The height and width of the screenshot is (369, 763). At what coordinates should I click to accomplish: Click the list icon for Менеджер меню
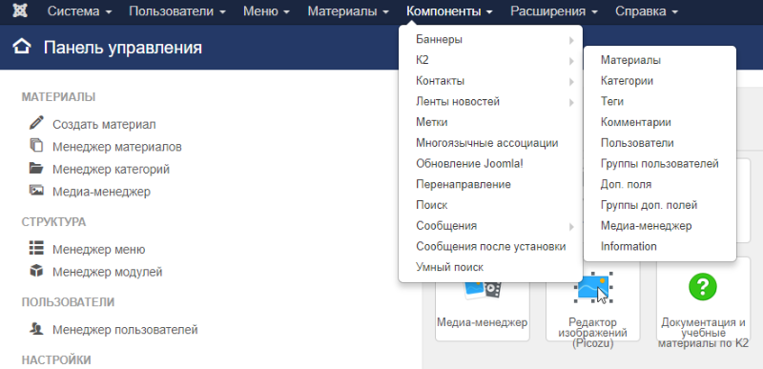[x=36, y=248]
